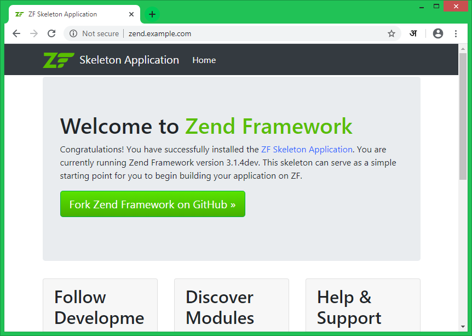Close the ZF Skeleton Application tab
The height and width of the screenshot is (336, 472).
131,14
